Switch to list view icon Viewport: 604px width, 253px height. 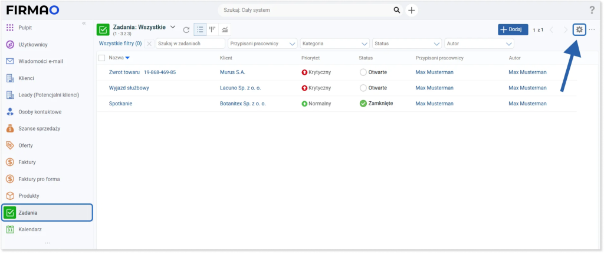(x=200, y=29)
